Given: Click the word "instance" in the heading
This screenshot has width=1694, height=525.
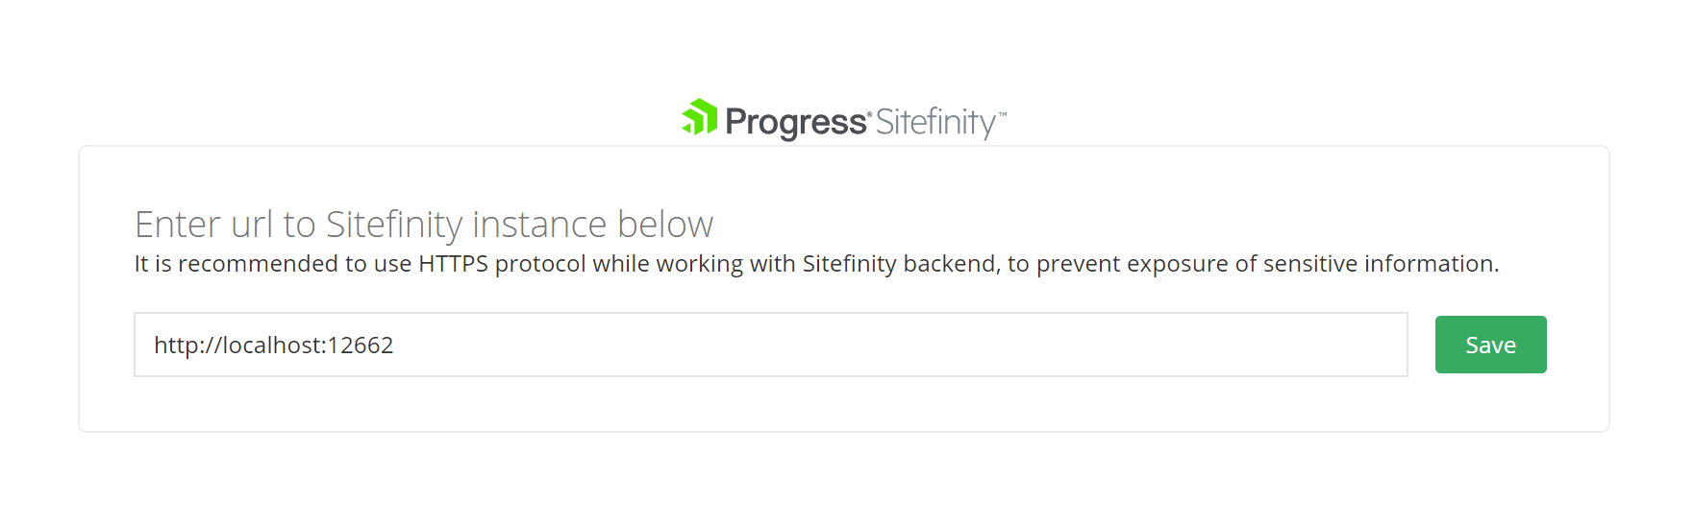Looking at the screenshot, I should [x=539, y=225].
